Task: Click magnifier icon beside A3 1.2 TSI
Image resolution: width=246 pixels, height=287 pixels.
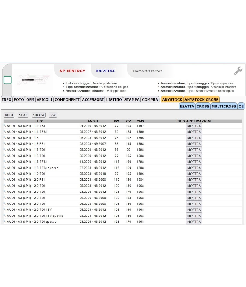Action: [5, 125]
